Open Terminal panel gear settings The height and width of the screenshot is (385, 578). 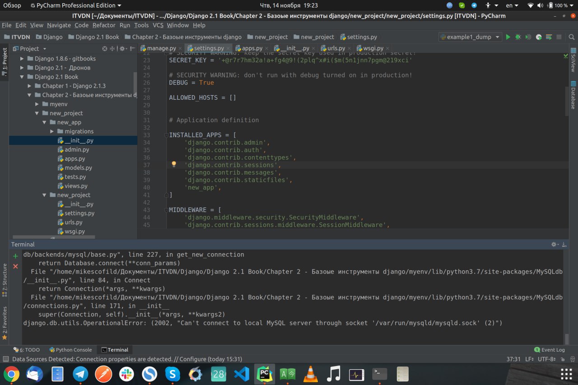(x=555, y=244)
